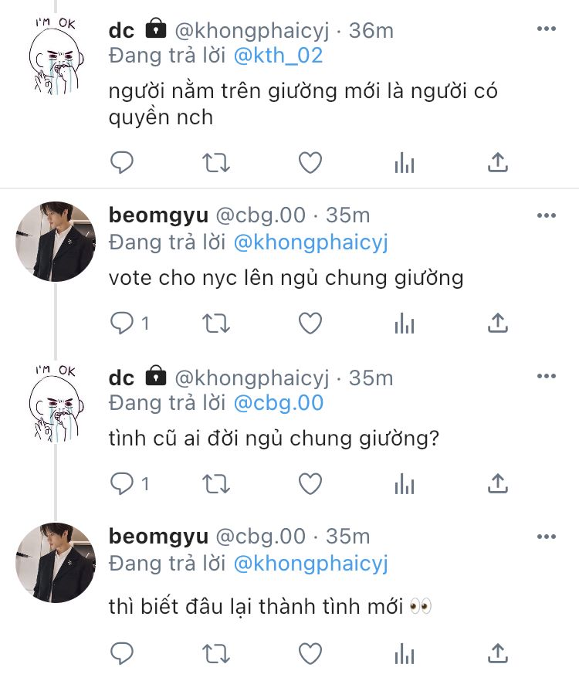Like beomgyu's 'vote cho nyc' tweet
This screenshot has height=674, width=579.
[310, 323]
